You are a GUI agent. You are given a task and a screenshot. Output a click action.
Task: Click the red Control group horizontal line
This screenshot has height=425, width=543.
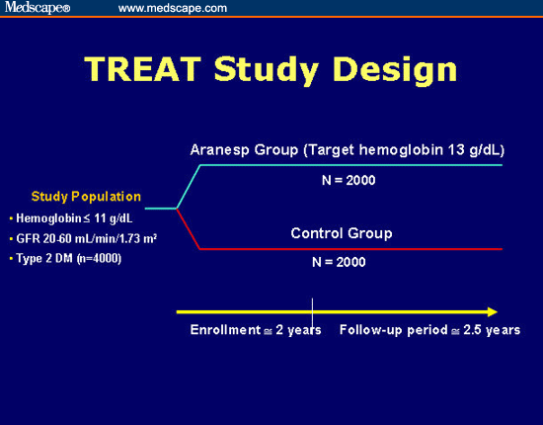pos(351,249)
